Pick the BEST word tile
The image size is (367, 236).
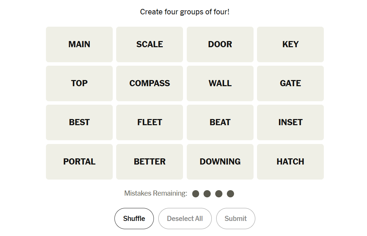(79, 122)
